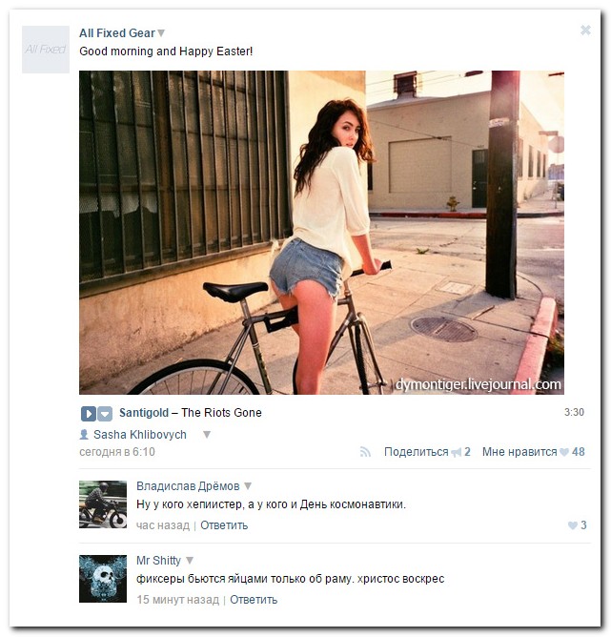Expand the dropdown arrow next to All Fixed Gear
The image size is (611, 637).
(x=161, y=33)
